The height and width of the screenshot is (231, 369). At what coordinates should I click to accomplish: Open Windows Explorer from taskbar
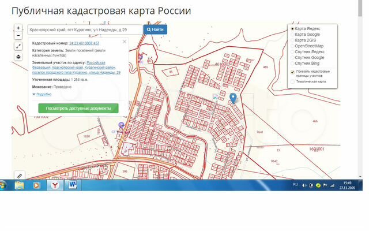point(19,185)
